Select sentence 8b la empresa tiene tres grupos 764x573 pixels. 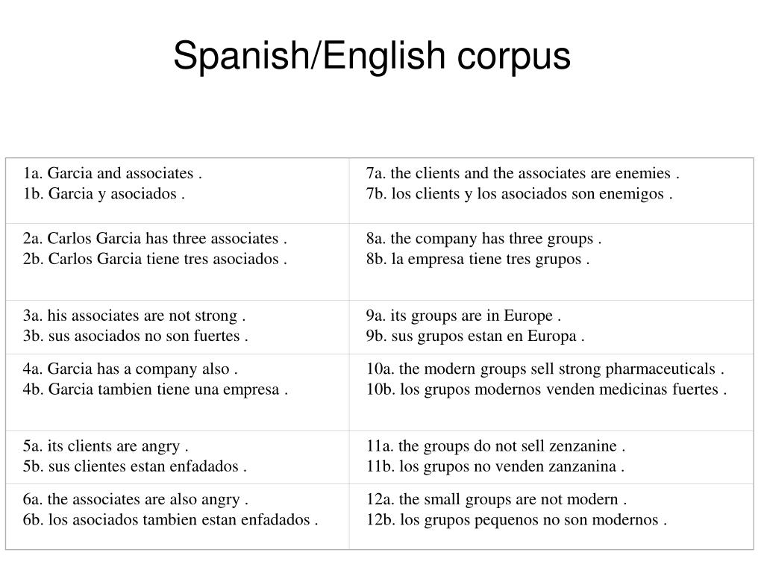[478, 259]
